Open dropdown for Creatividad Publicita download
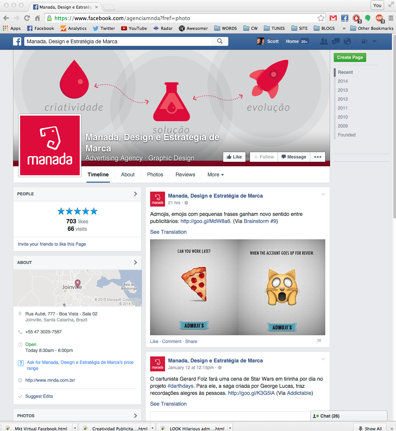 (x=152, y=428)
